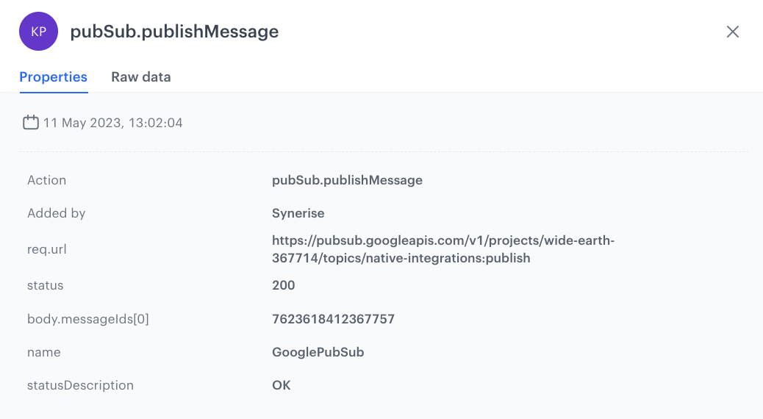763x419 pixels.
Task: Click the OK status description value
Action: coord(281,385)
